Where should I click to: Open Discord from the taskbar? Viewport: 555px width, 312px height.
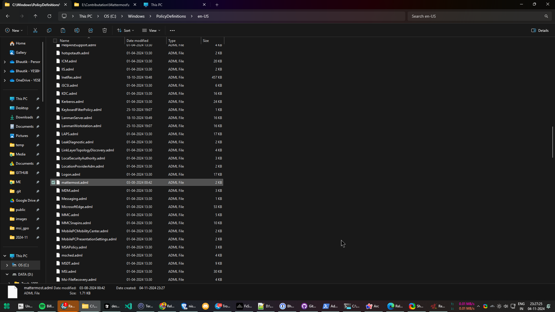pyautogui.click(x=205, y=306)
